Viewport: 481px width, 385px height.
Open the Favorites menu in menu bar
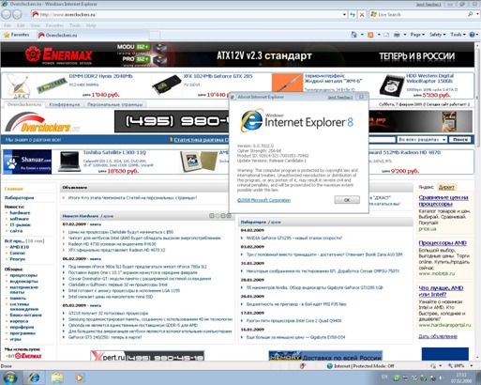point(54,25)
